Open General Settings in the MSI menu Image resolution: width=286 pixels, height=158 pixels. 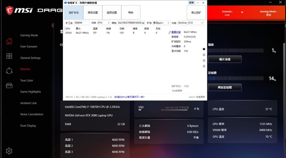tap(31, 58)
